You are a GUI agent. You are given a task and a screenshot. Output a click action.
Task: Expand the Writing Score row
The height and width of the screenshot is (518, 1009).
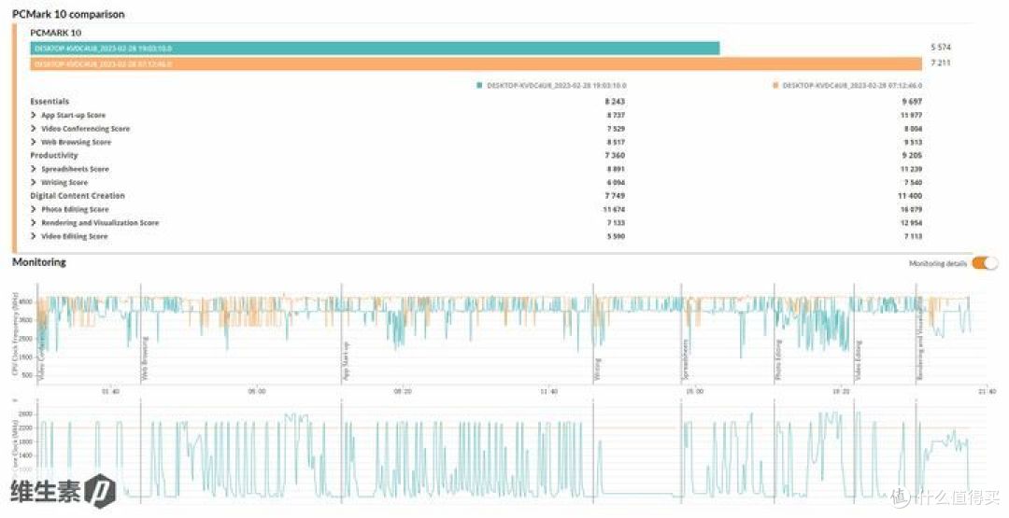point(33,183)
